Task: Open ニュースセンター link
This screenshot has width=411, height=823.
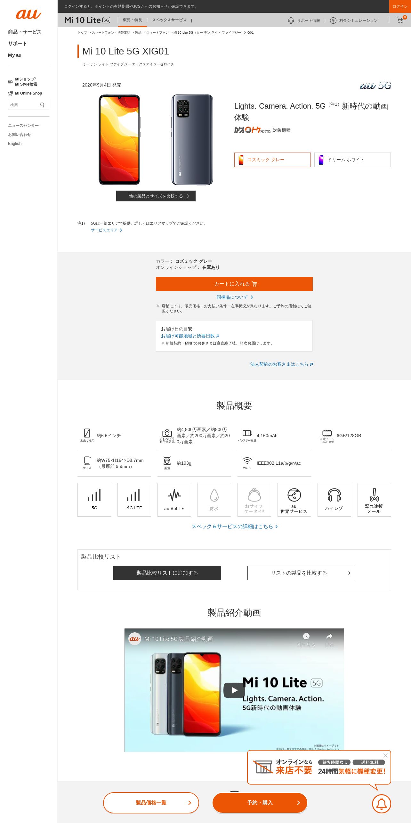Action: 23,126
